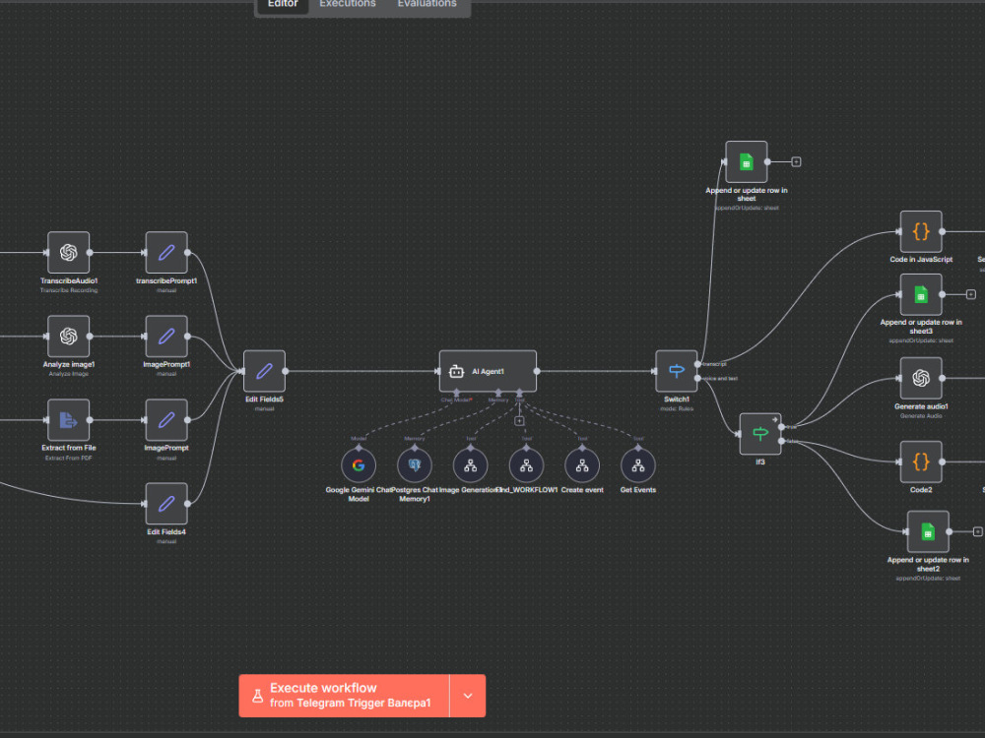This screenshot has width=985, height=738.
Task: Add node after Append or update row in sheet
Action: coord(796,162)
